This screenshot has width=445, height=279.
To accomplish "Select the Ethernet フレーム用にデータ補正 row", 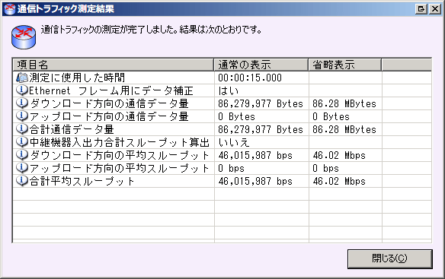I will (222, 90).
